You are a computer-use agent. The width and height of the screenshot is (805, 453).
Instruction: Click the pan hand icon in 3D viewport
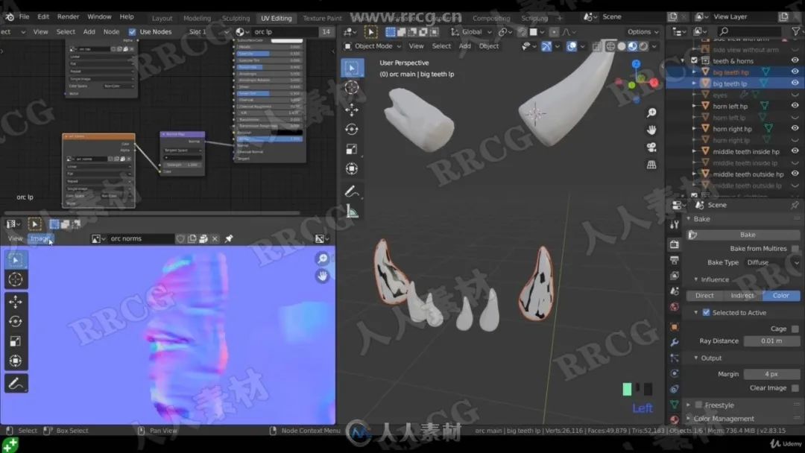click(651, 130)
